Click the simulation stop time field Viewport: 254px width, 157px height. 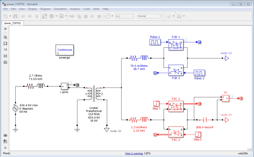pyautogui.click(x=124, y=16)
